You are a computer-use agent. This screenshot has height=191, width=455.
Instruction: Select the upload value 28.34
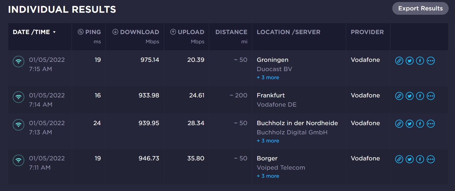coord(196,123)
